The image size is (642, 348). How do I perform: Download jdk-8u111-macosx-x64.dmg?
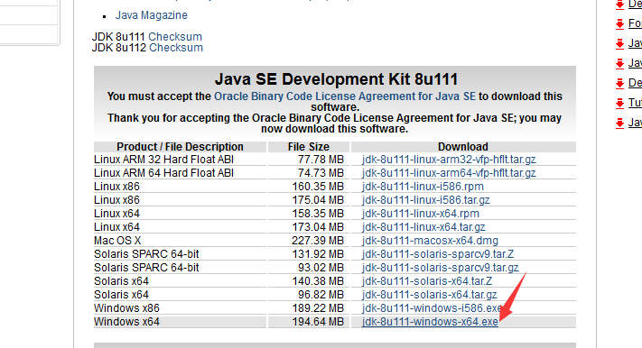point(430,241)
